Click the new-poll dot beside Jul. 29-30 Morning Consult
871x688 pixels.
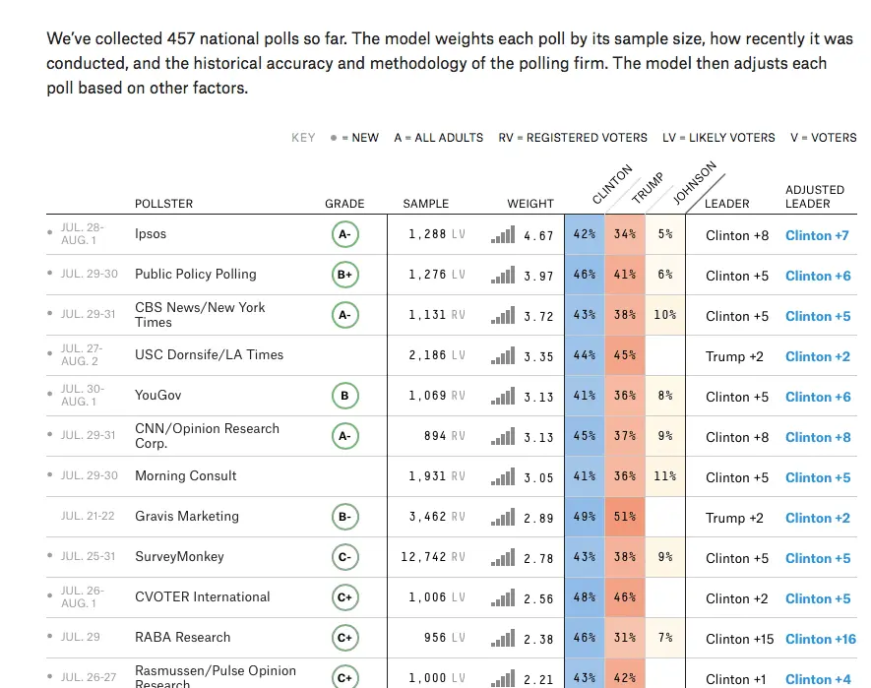(x=50, y=475)
